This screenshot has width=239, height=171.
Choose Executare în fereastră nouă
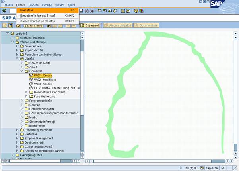(48, 15)
